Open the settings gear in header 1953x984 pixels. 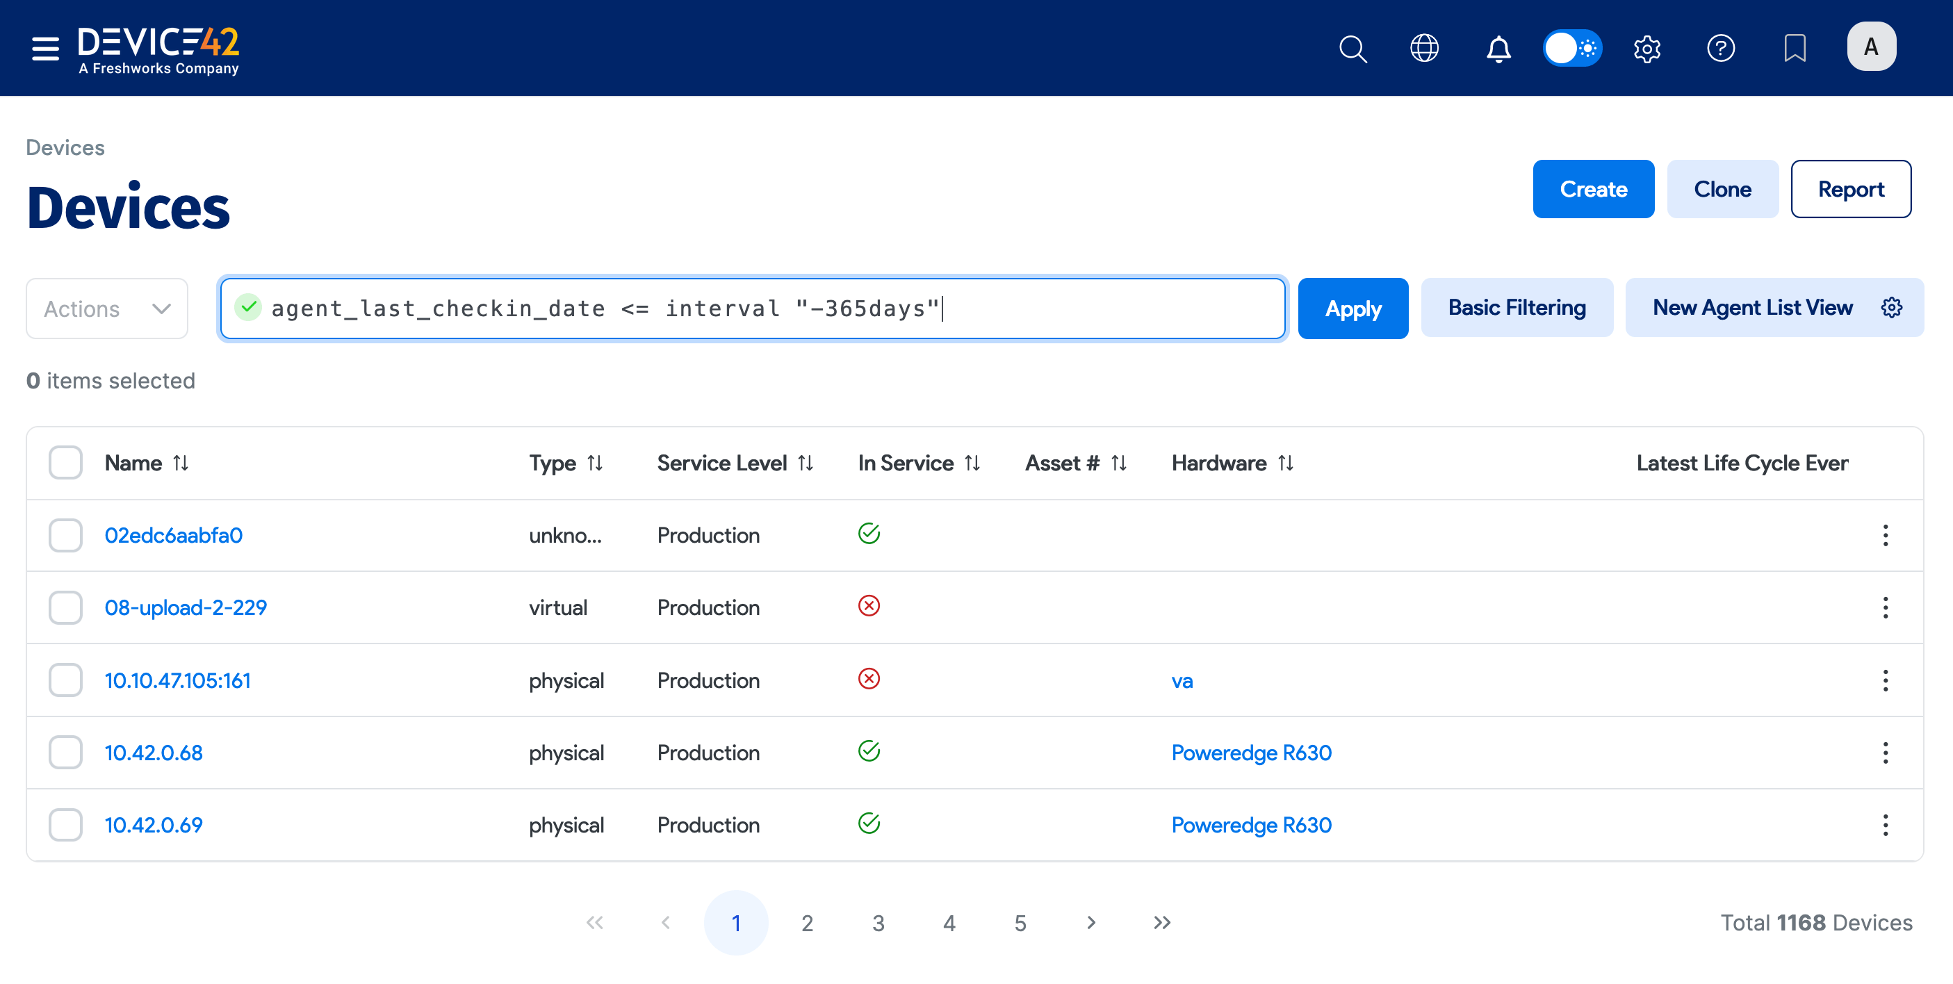1646,48
